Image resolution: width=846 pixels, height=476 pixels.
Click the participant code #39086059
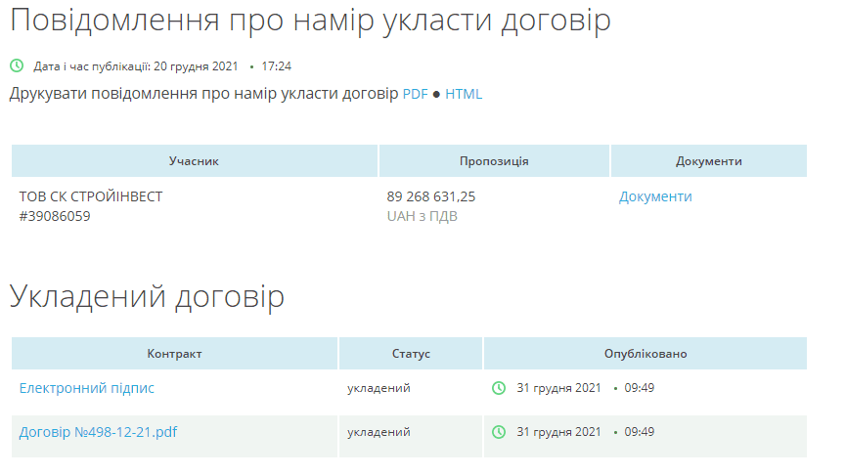(55, 216)
